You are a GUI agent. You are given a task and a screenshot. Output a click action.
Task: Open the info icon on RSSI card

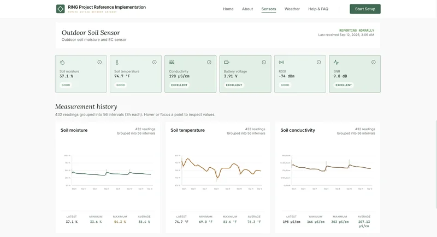click(319, 62)
